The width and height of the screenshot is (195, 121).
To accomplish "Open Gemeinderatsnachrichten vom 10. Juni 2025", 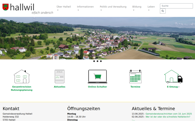I will [x=169, y=114].
